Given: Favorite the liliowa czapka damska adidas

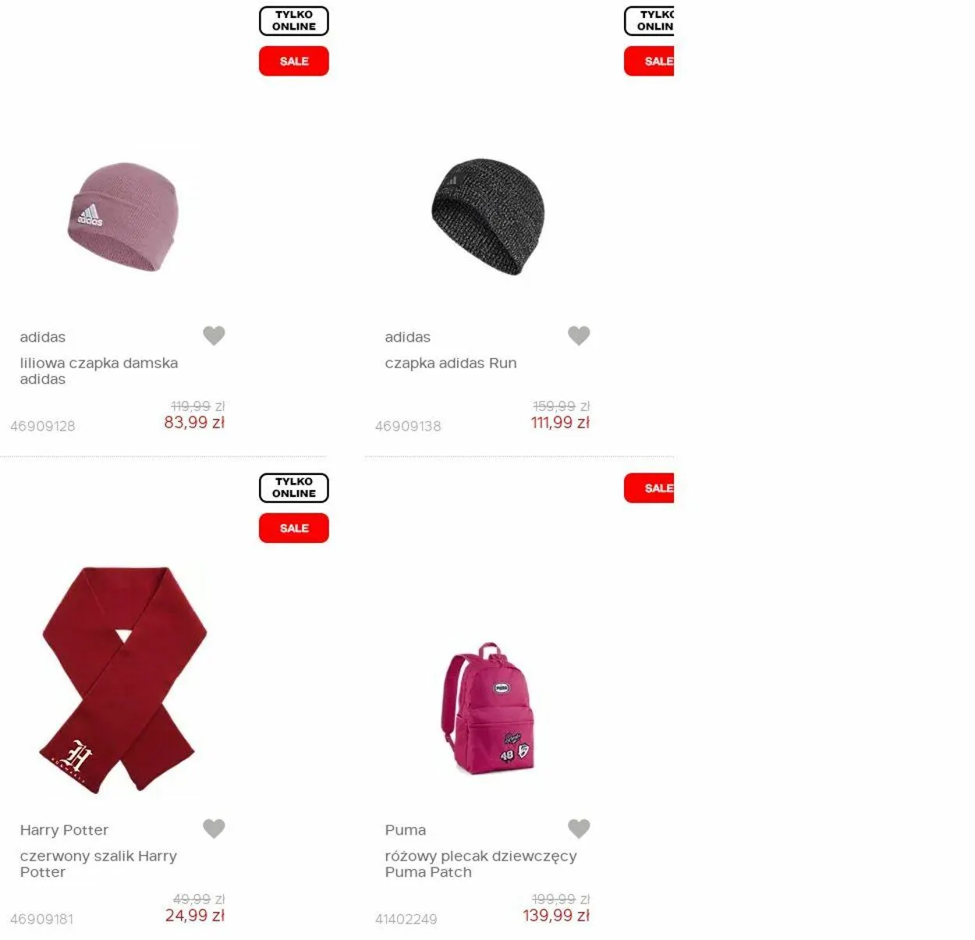Looking at the screenshot, I should coord(214,335).
